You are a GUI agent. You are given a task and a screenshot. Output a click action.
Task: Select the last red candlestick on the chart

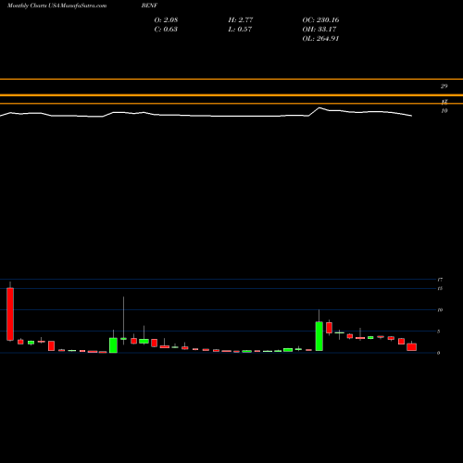(x=411, y=346)
